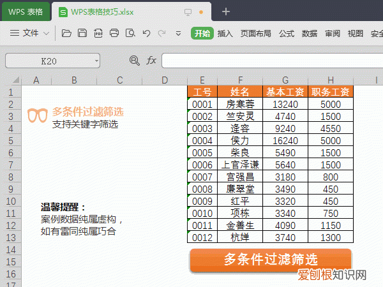Expand quick access toolbar customize arrow
383x287 pixels.
[178, 33]
